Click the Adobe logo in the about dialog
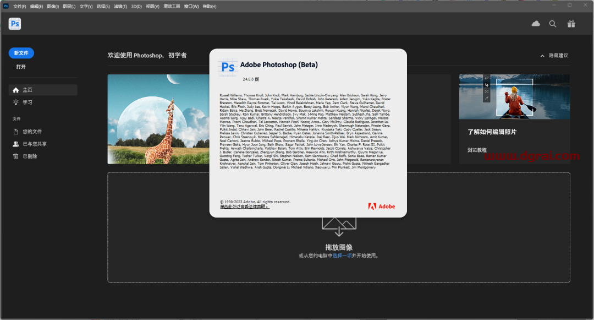594x320 pixels. (x=382, y=207)
